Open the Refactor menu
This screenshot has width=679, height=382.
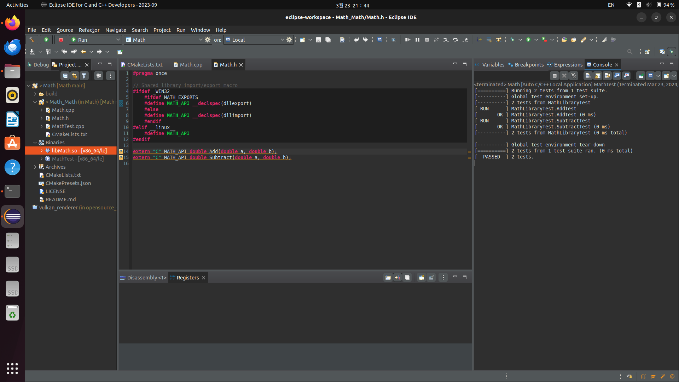tap(89, 30)
